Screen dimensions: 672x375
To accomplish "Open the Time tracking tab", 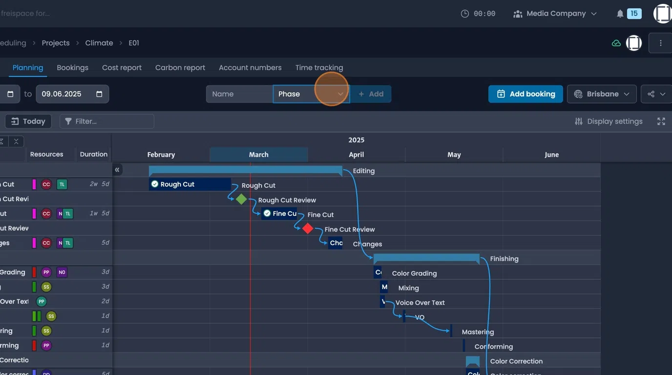I will (x=319, y=67).
